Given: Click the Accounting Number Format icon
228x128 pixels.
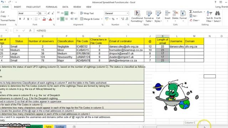Looking at the screenshot, I should [107, 19].
